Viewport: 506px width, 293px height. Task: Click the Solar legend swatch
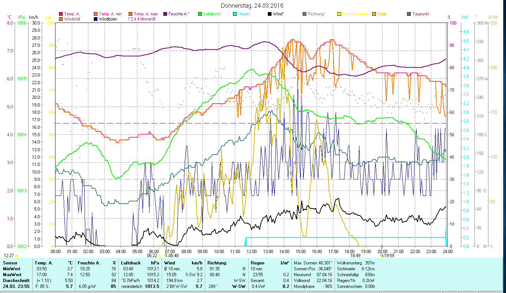tap(374, 14)
